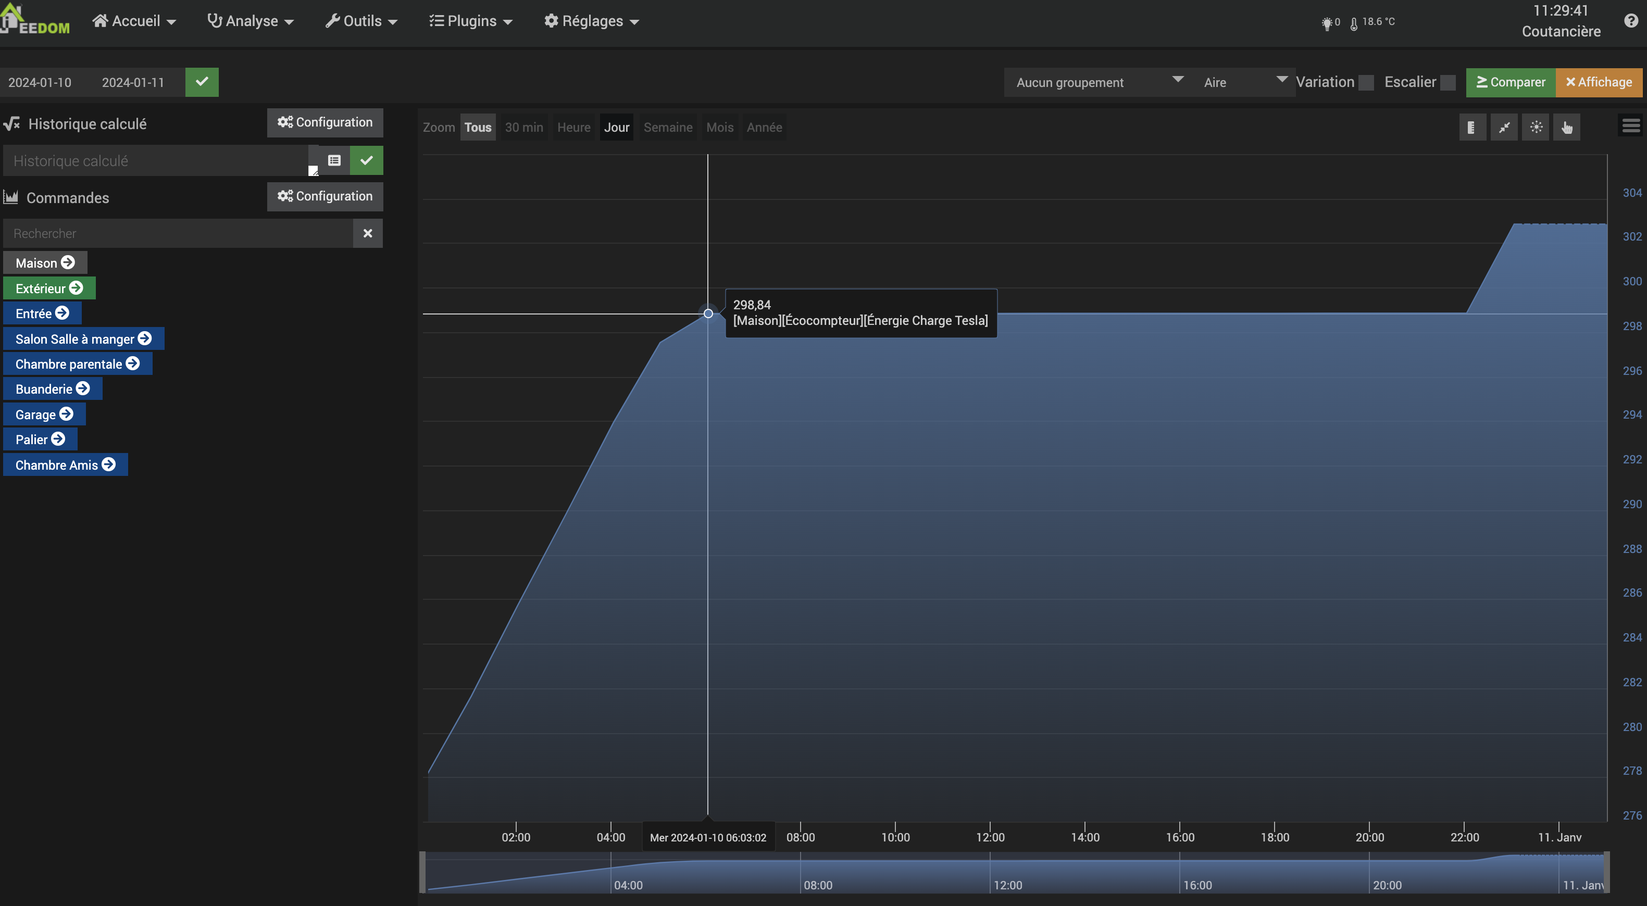Click the Comparer button

coord(1511,82)
